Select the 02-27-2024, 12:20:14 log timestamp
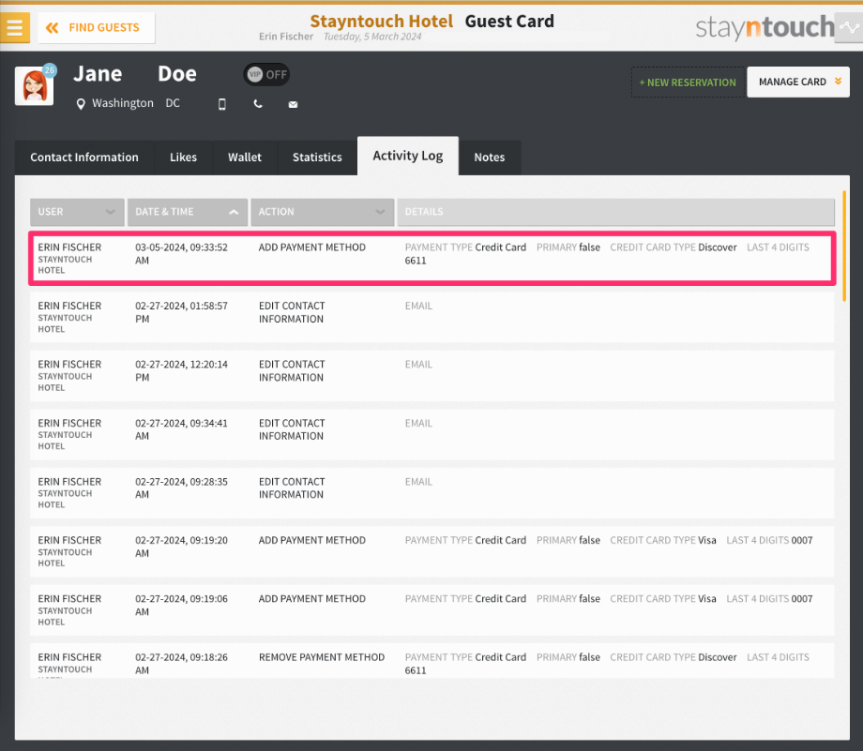The image size is (863, 751). click(x=182, y=371)
